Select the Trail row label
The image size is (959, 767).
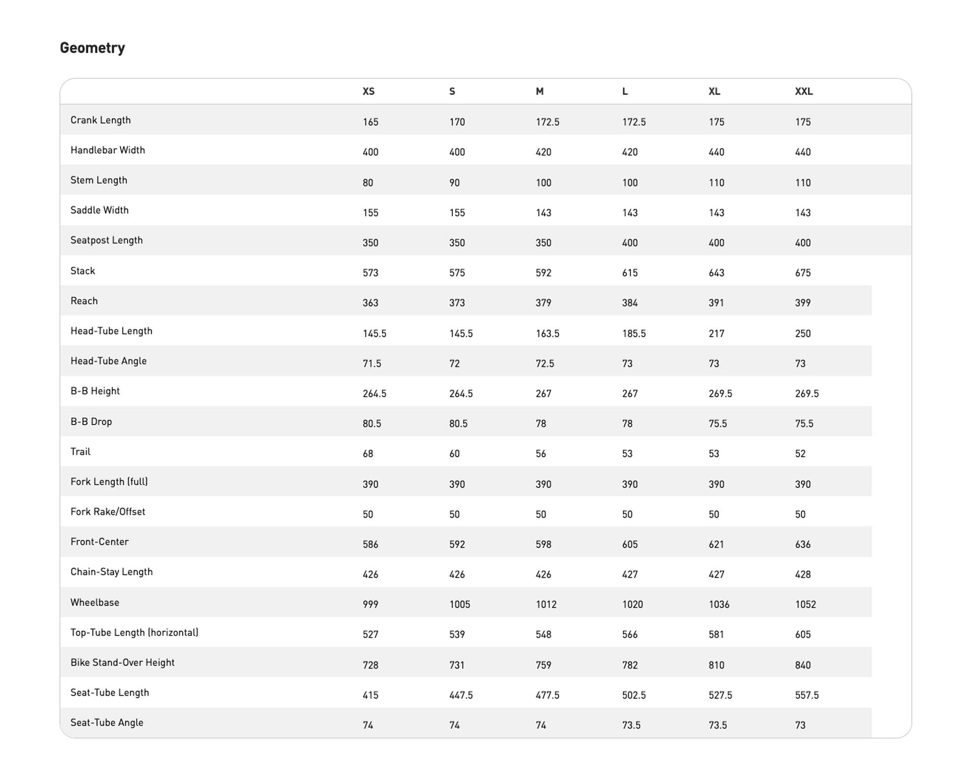point(80,452)
